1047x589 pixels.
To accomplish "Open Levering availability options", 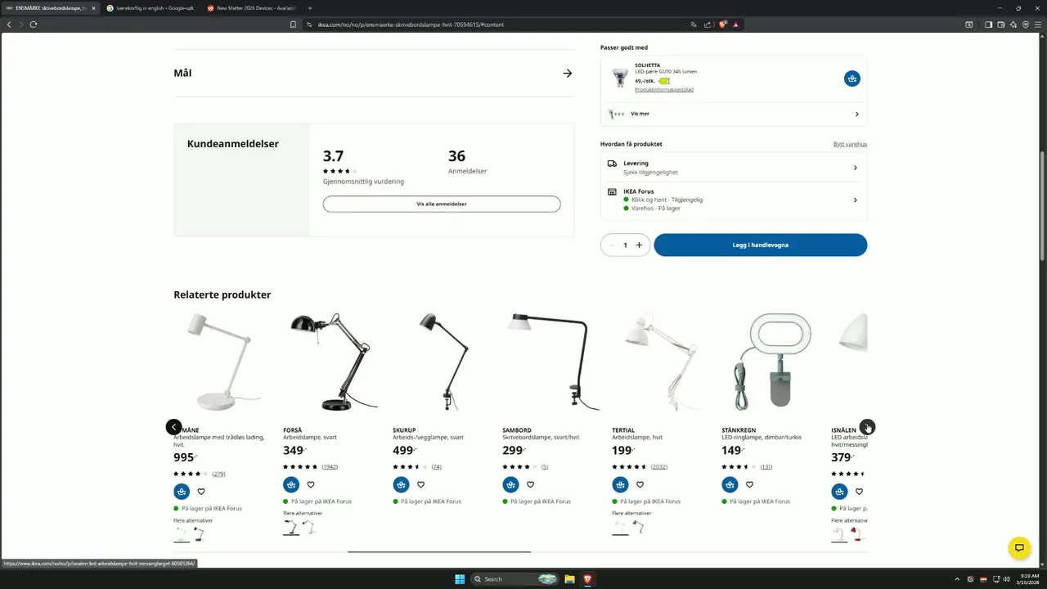I will click(x=734, y=167).
